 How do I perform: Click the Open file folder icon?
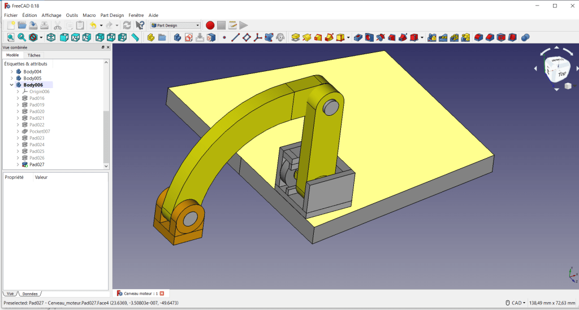(22, 25)
